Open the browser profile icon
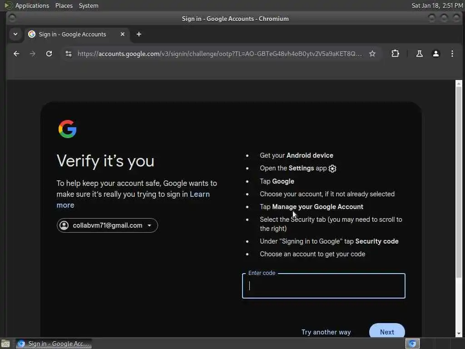Viewport: 465px width, 349px height. [x=435, y=54]
